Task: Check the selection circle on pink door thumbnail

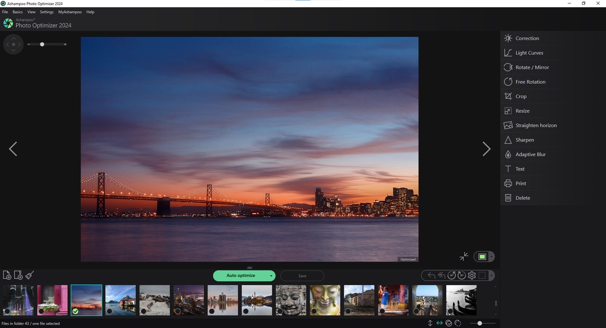Action: 41,311
